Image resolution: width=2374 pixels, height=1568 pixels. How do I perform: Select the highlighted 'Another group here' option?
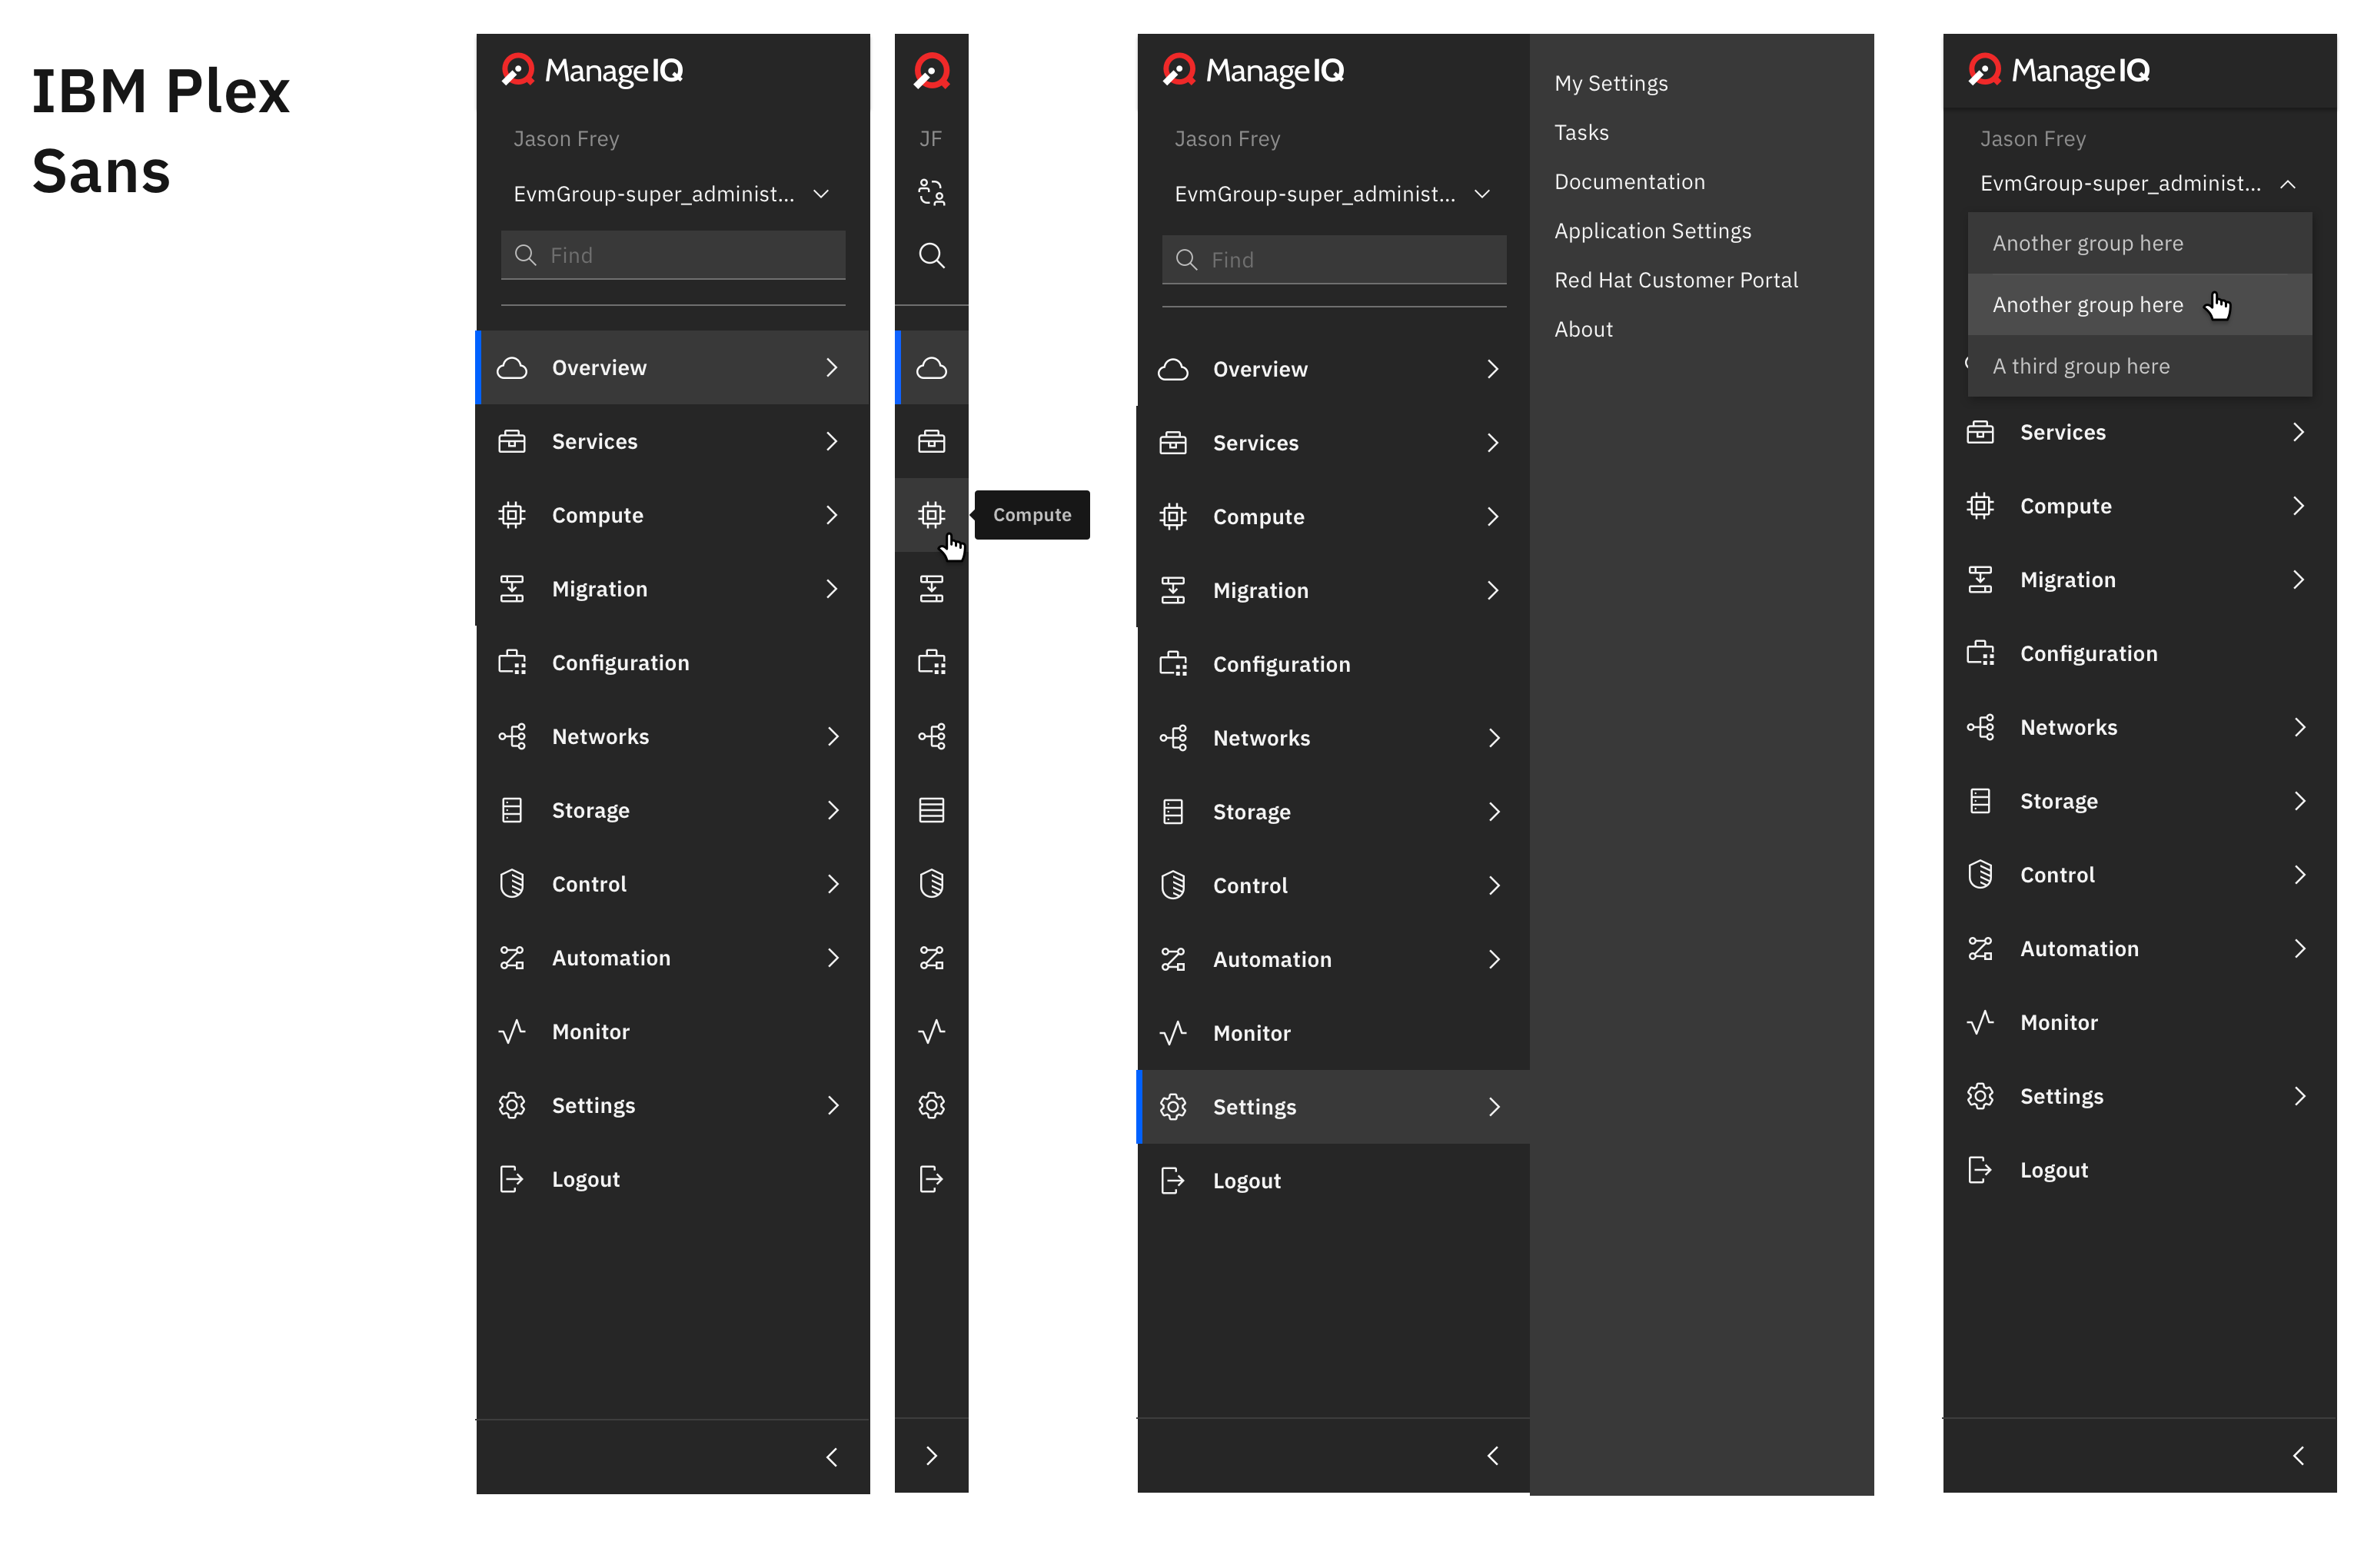(2139, 305)
